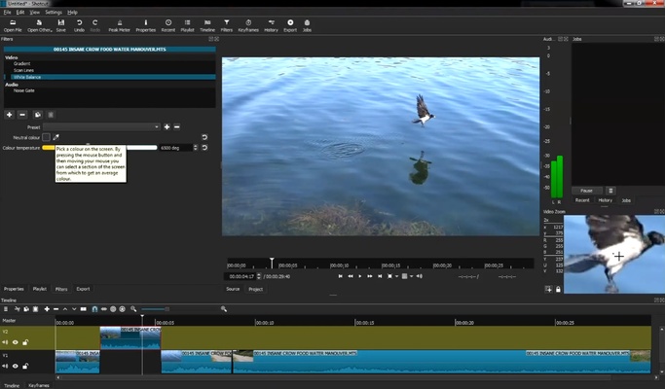The image size is (665, 389).
Task: Adjust current timecode stepper arrows
Action: pyautogui.click(x=259, y=276)
